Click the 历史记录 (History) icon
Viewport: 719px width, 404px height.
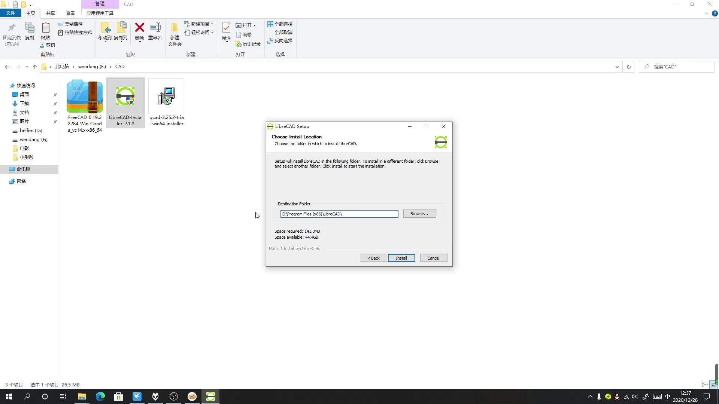[x=248, y=44]
